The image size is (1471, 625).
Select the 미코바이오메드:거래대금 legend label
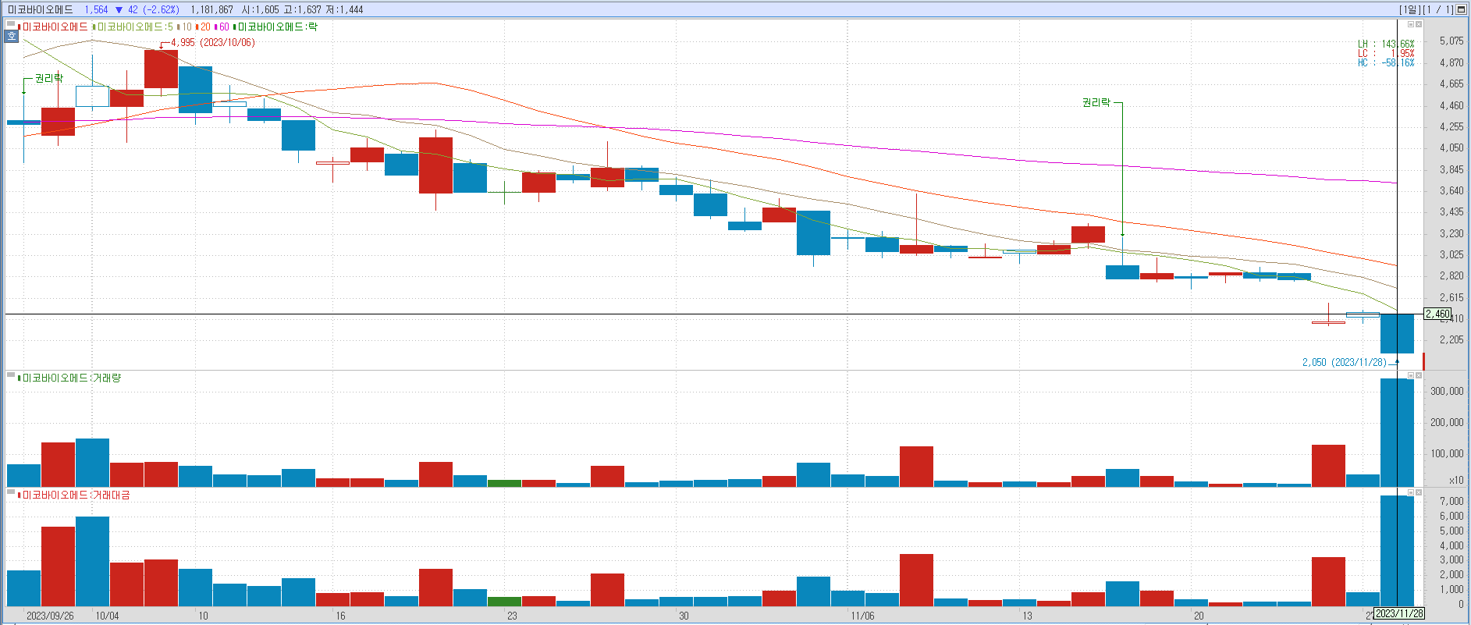pos(76,495)
